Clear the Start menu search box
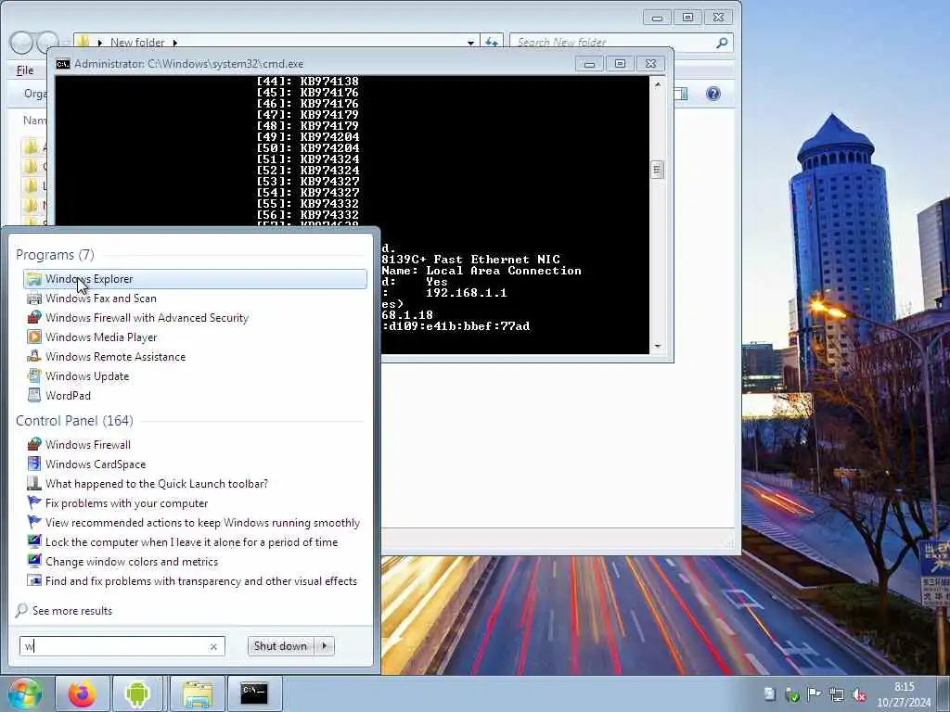 click(x=213, y=646)
